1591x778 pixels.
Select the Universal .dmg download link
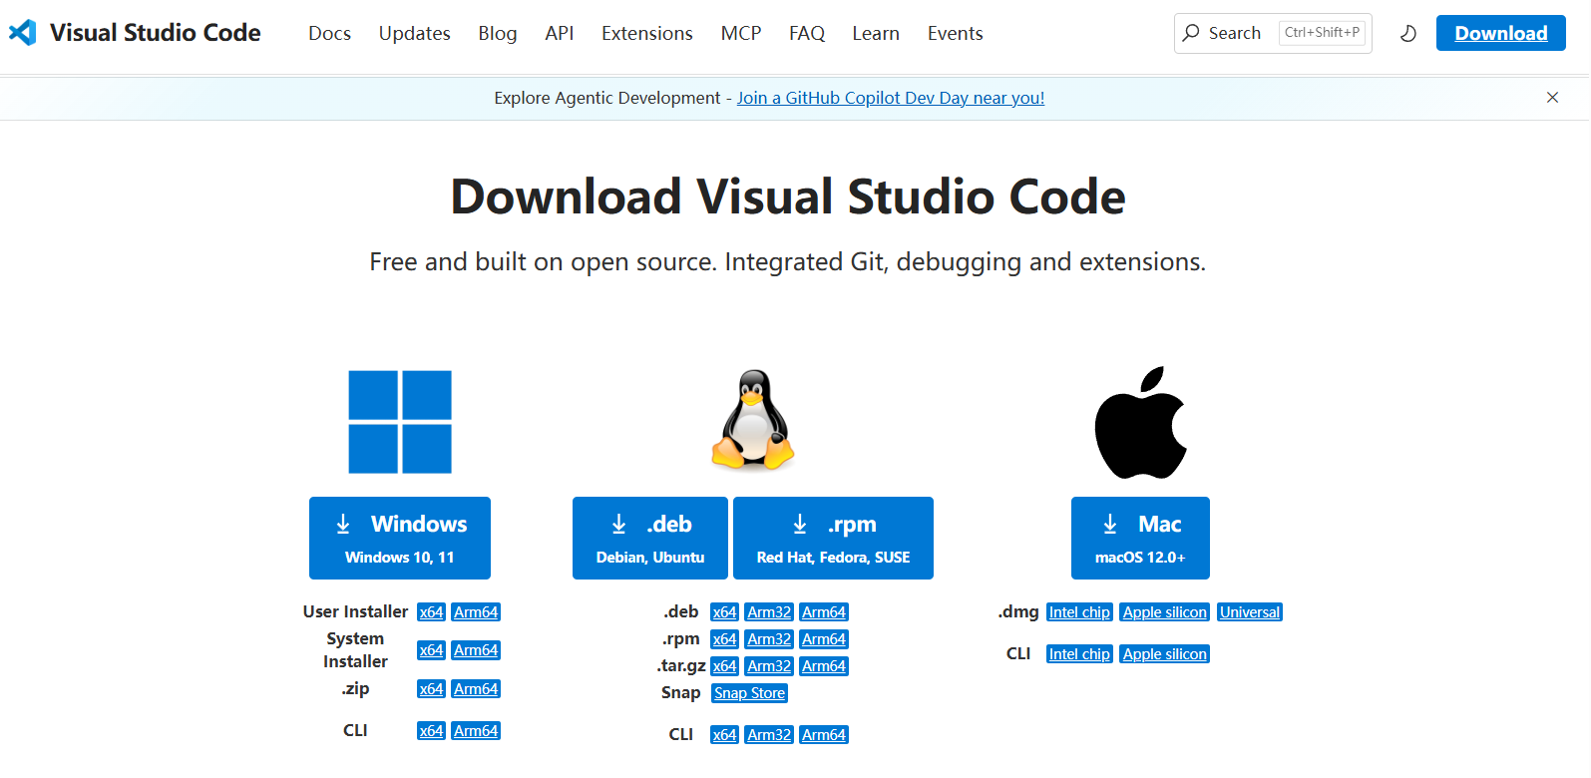(1249, 612)
